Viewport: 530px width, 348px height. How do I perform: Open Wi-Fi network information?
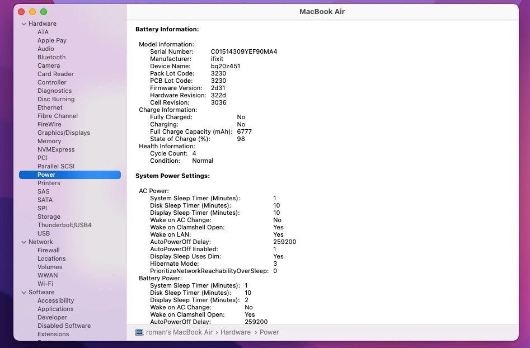[45, 284]
